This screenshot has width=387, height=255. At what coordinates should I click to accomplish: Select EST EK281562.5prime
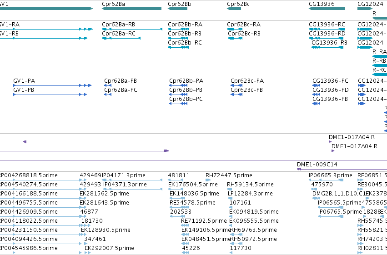point(104,194)
